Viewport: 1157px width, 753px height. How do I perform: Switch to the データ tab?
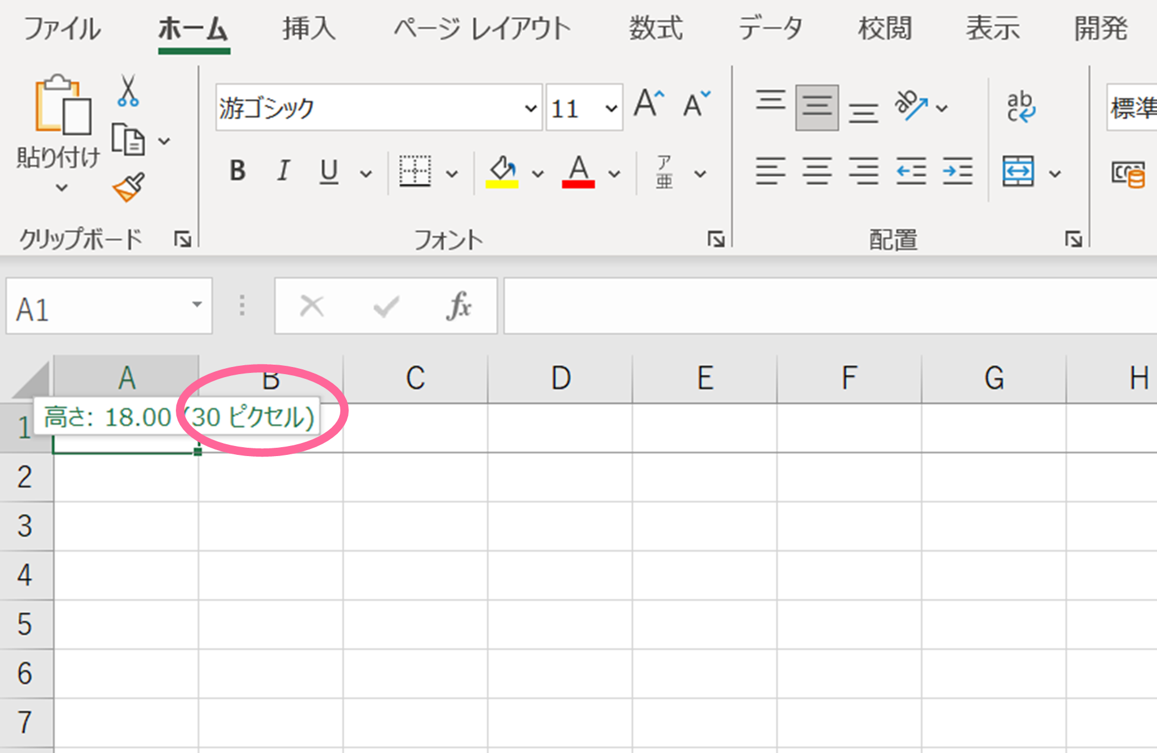pyautogui.click(x=770, y=29)
